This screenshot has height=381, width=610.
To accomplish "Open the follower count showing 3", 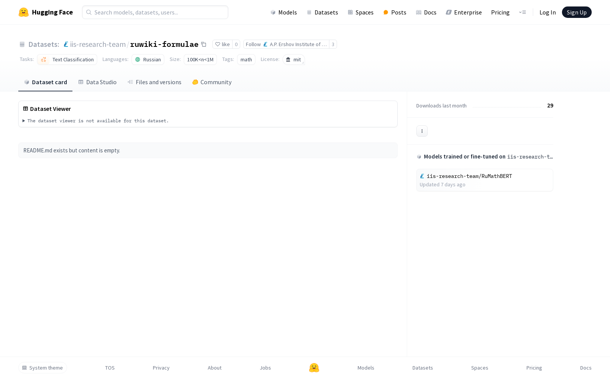I will 333,44.
